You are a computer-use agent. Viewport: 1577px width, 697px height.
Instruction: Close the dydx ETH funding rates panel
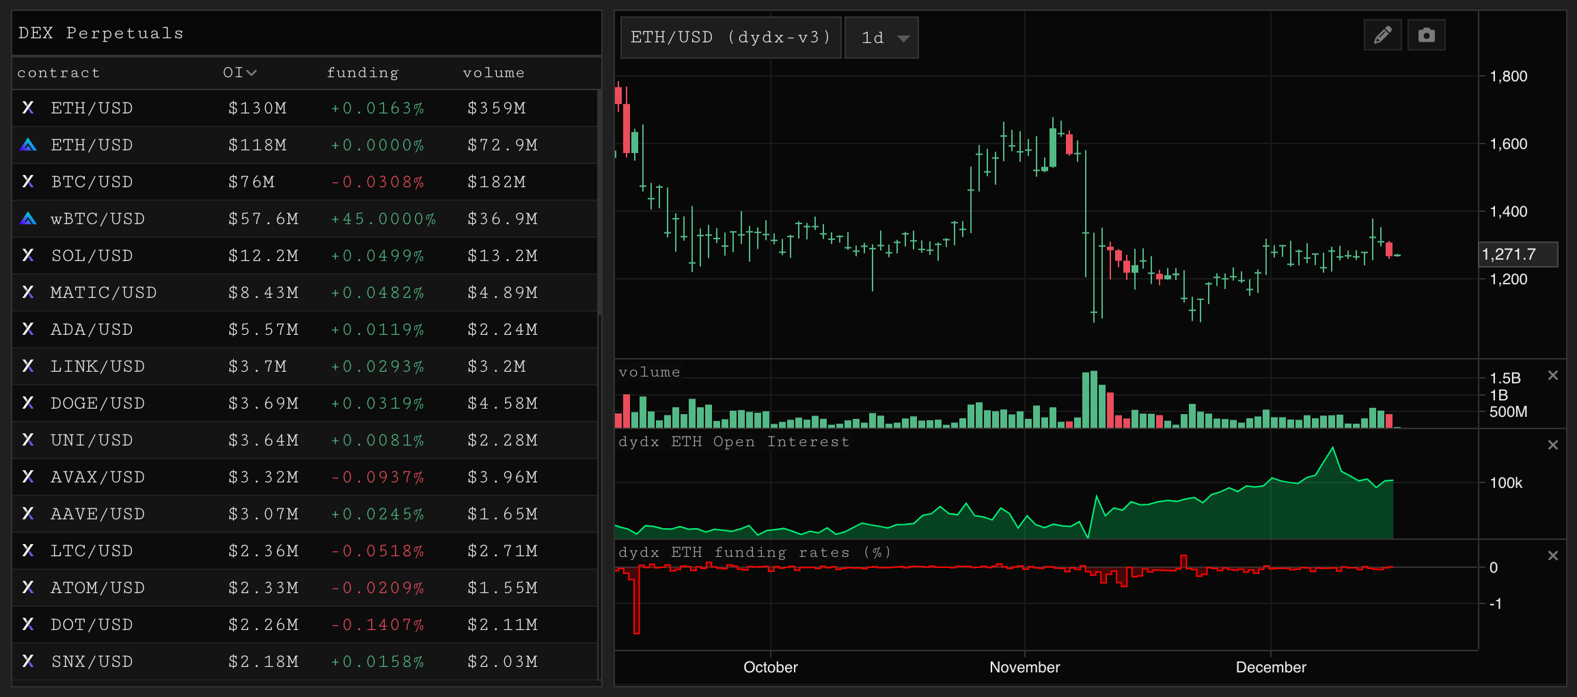point(1553,556)
